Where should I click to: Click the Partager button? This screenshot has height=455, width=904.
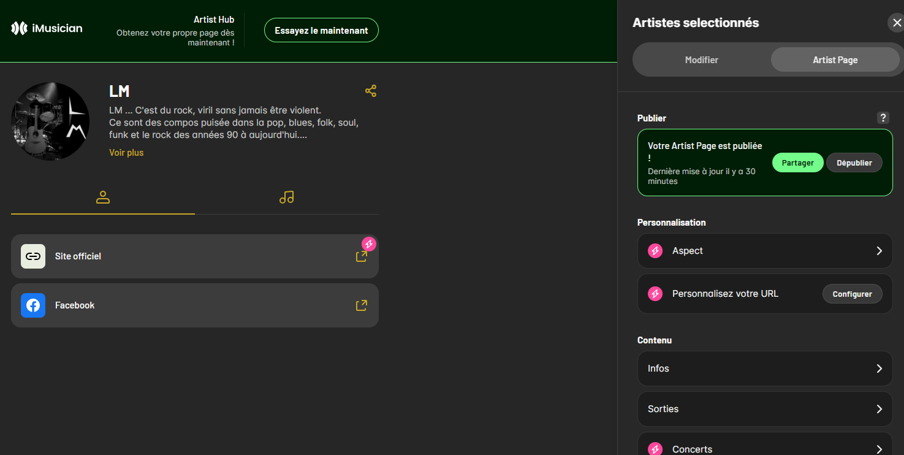pyautogui.click(x=797, y=162)
